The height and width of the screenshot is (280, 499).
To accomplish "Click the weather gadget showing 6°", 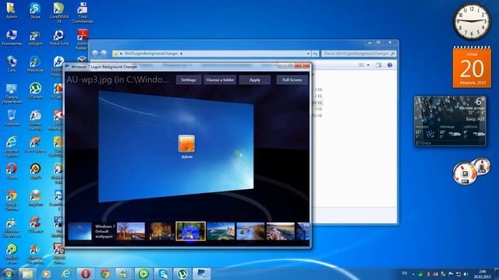I will [x=450, y=121].
